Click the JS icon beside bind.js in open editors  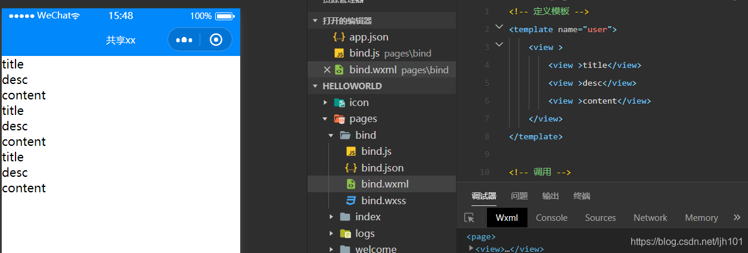339,54
